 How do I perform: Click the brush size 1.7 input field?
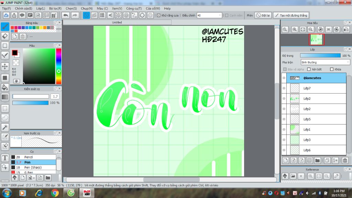55,96
